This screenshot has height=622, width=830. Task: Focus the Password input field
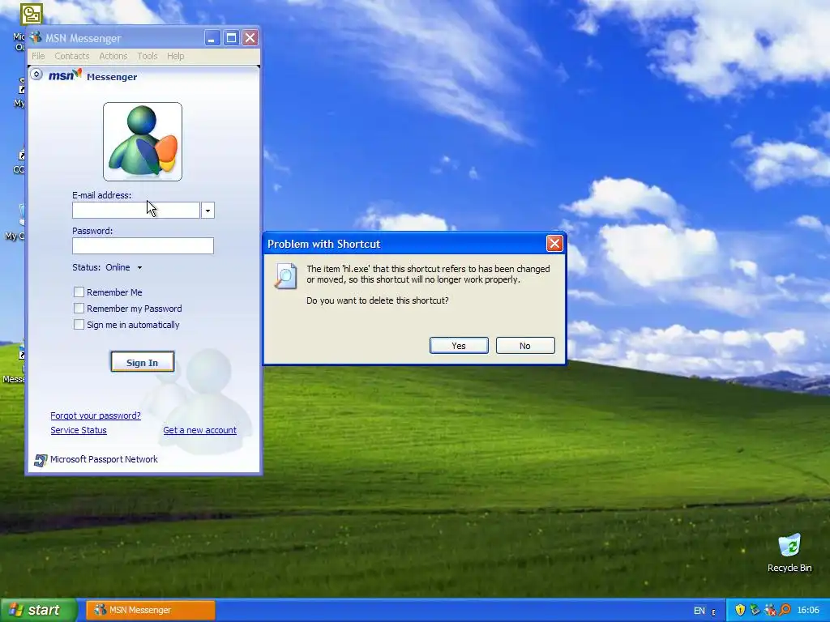pyautogui.click(x=143, y=246)
